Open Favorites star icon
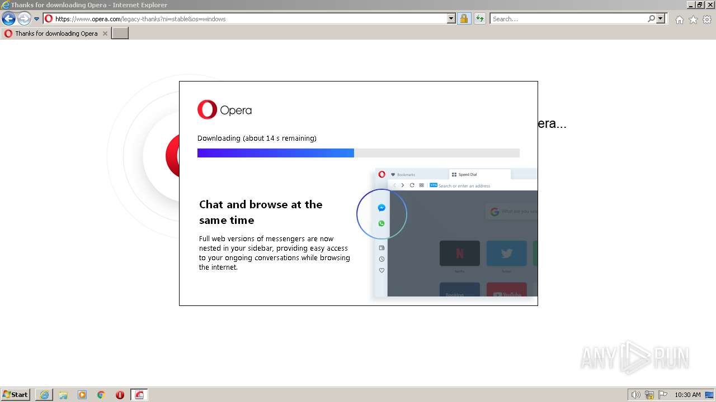 (x=693, y=20)
